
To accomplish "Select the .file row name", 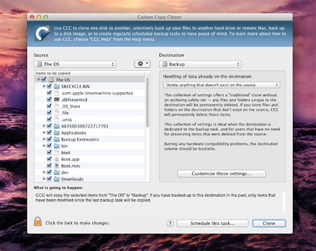I will click(65, 113).
